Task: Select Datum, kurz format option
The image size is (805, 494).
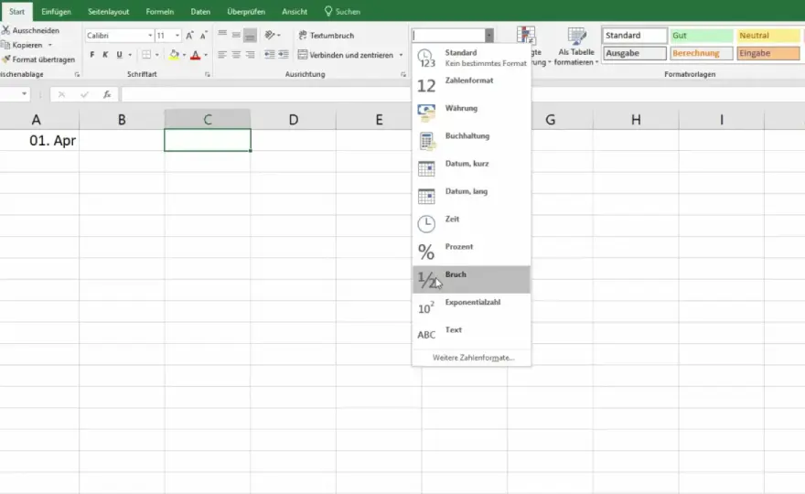Action: pos(471,168)
